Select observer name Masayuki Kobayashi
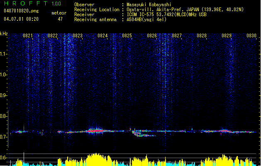The image size is (261, 166). click(x=149, y=5)
